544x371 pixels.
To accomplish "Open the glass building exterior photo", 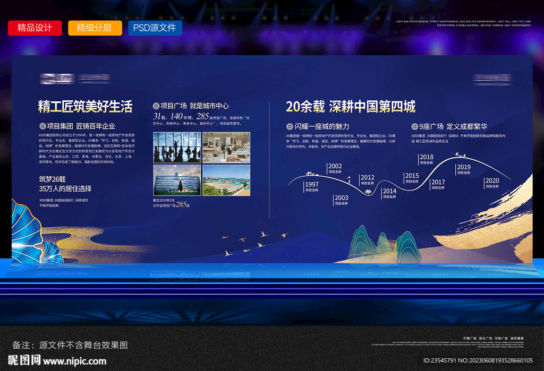I will coord(177,180).
